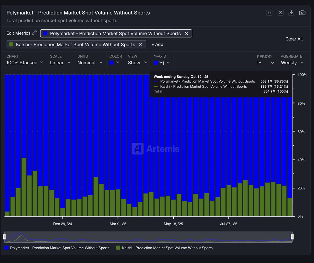Screen dimensions: 314x263
Task: Click the Mar 9, '25 axis label
Action: (x=118, y=224)
